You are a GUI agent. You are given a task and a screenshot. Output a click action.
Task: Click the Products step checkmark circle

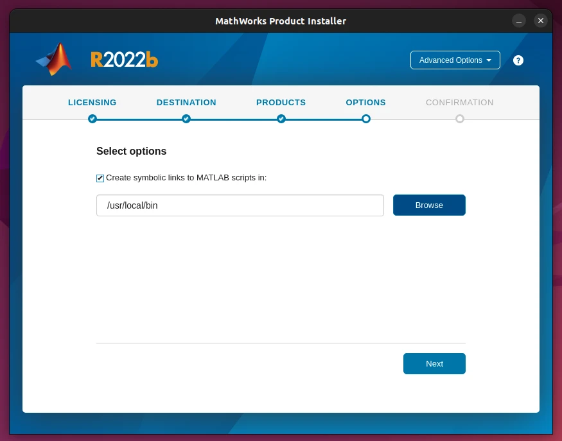click(281, 119)
